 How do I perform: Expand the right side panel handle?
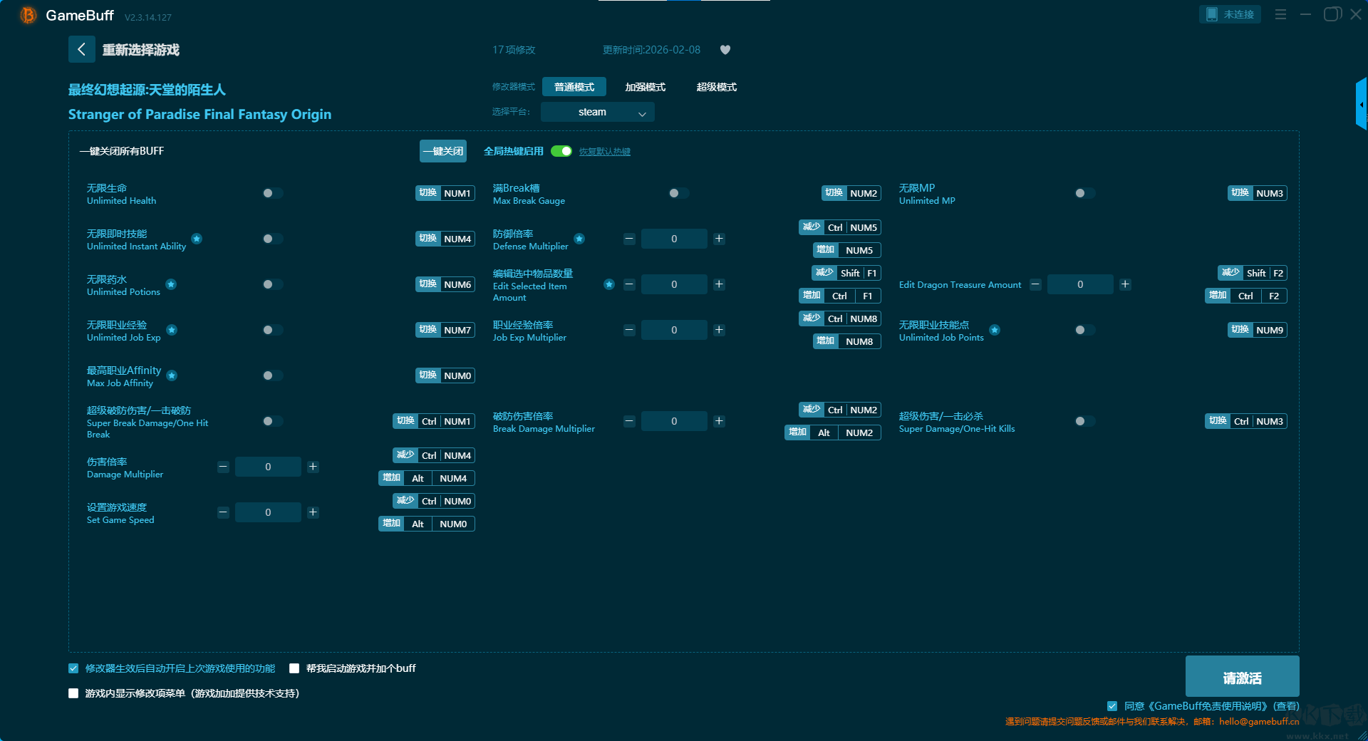tap(1361, 104)
